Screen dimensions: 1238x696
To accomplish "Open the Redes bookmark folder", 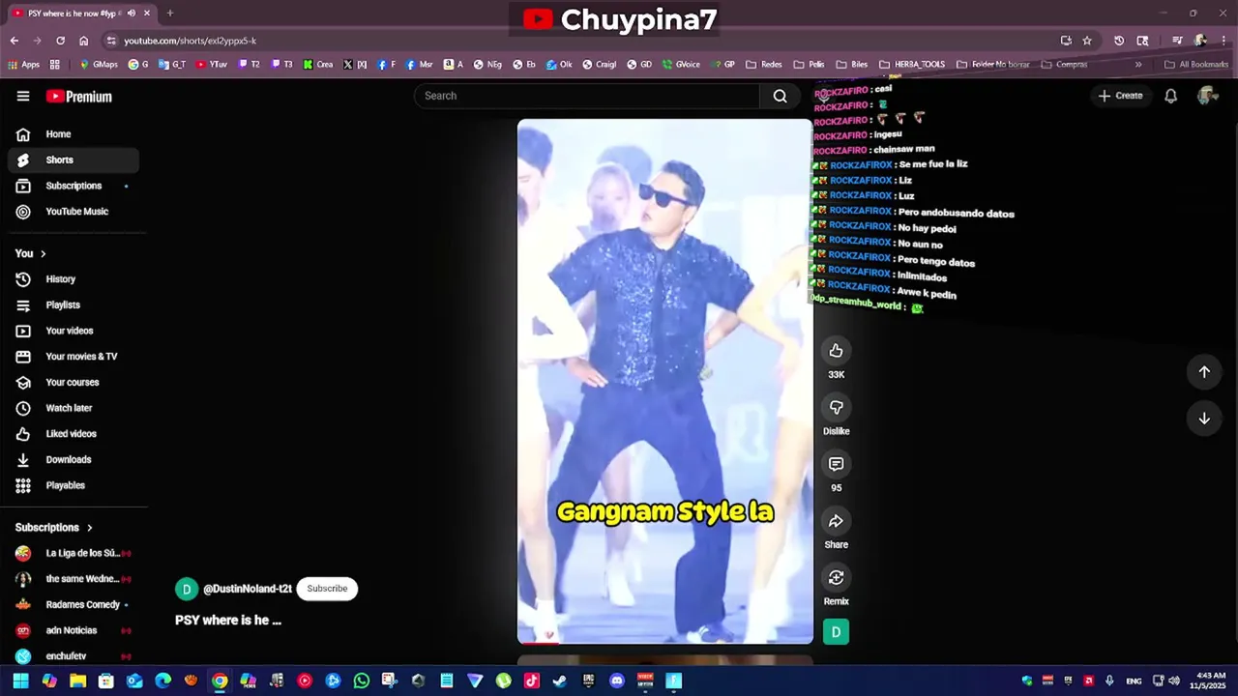I will click(765, 65).
